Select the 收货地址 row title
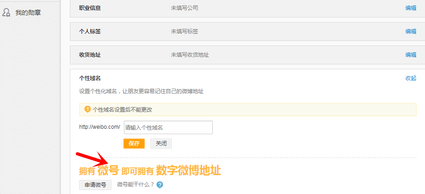425x194 pixels. click(x=90, y=55)
